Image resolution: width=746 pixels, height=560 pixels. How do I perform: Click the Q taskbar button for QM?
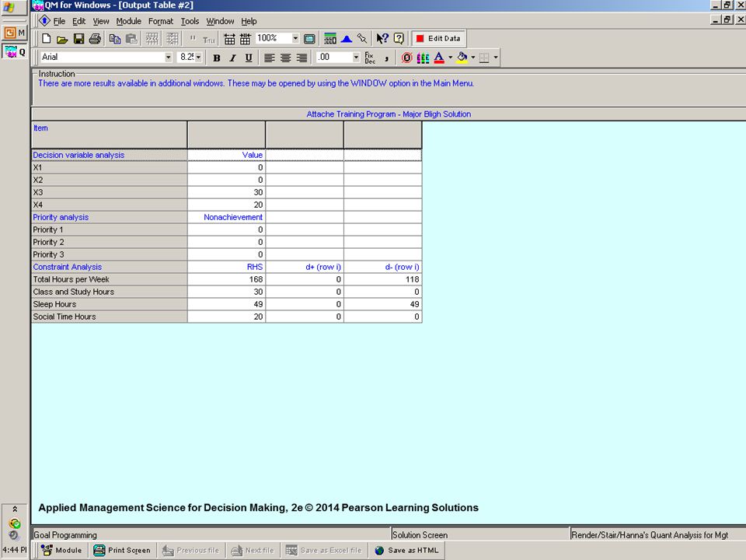click(x=15, y=52)
